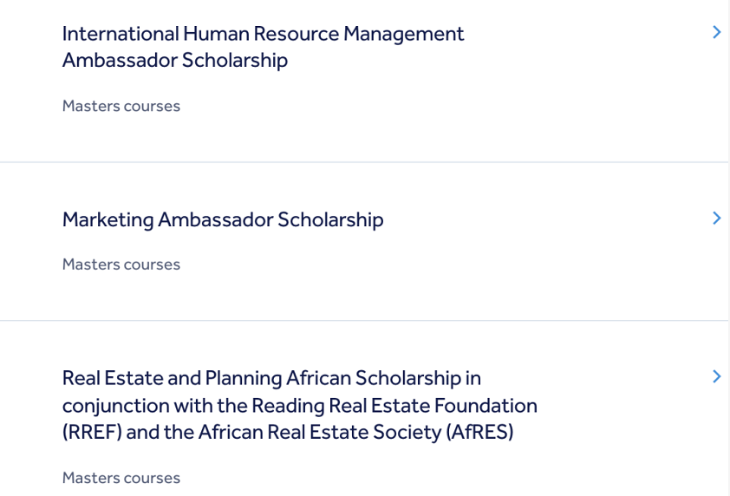
Task: Click the chevron arrow next to Marketing Ambassador Scholarship
Action: 716,218
